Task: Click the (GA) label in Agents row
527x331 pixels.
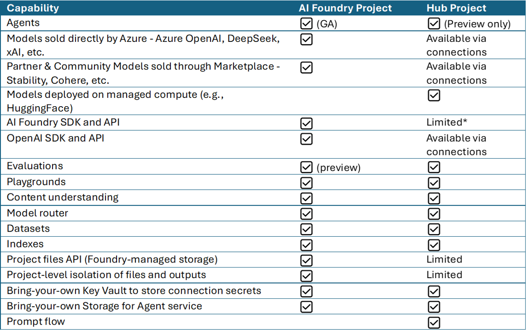Action: tap(327, 24)
